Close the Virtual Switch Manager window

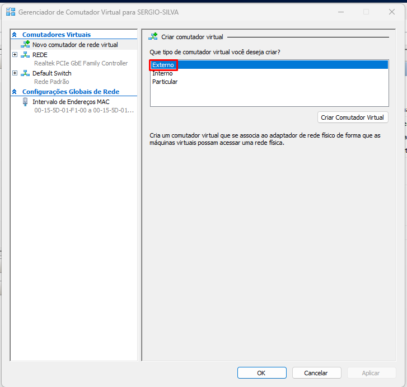pyautogui.click(x=392, y=12)
